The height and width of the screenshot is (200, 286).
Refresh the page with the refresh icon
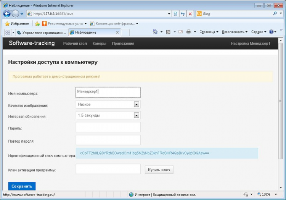[183, 14]
